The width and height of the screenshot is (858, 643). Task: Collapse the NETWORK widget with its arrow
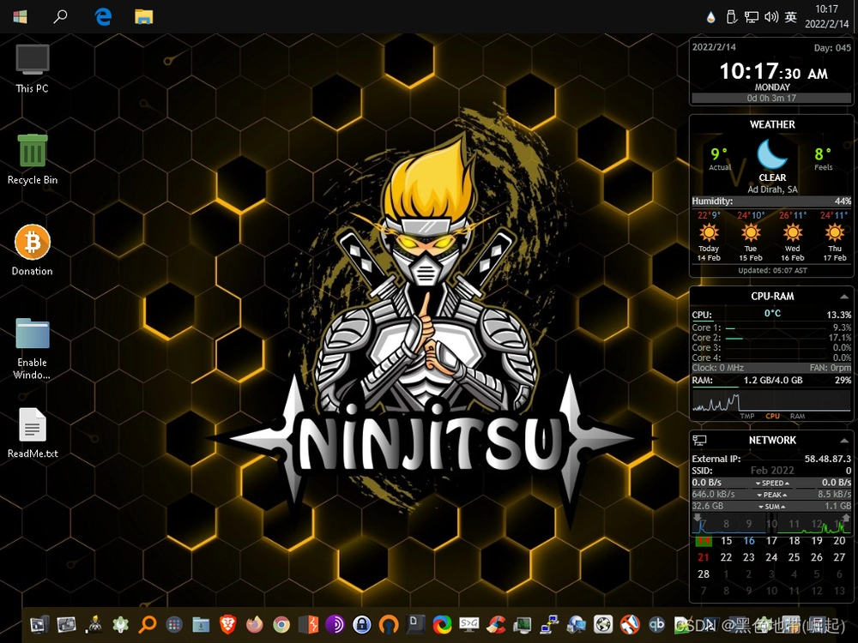click(x=843, y=441)
